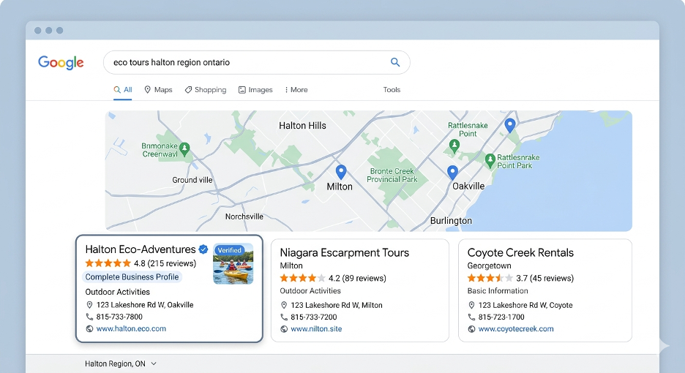Click the globe icon beside www.halton.eco.com
Image resolution: width=685 pixels, height=373 pixels.
89,329
